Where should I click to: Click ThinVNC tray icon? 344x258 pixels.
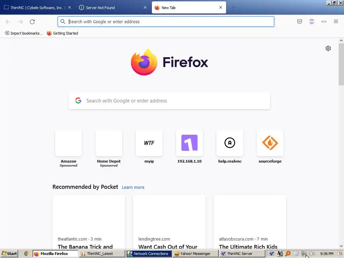pos(271,254)
